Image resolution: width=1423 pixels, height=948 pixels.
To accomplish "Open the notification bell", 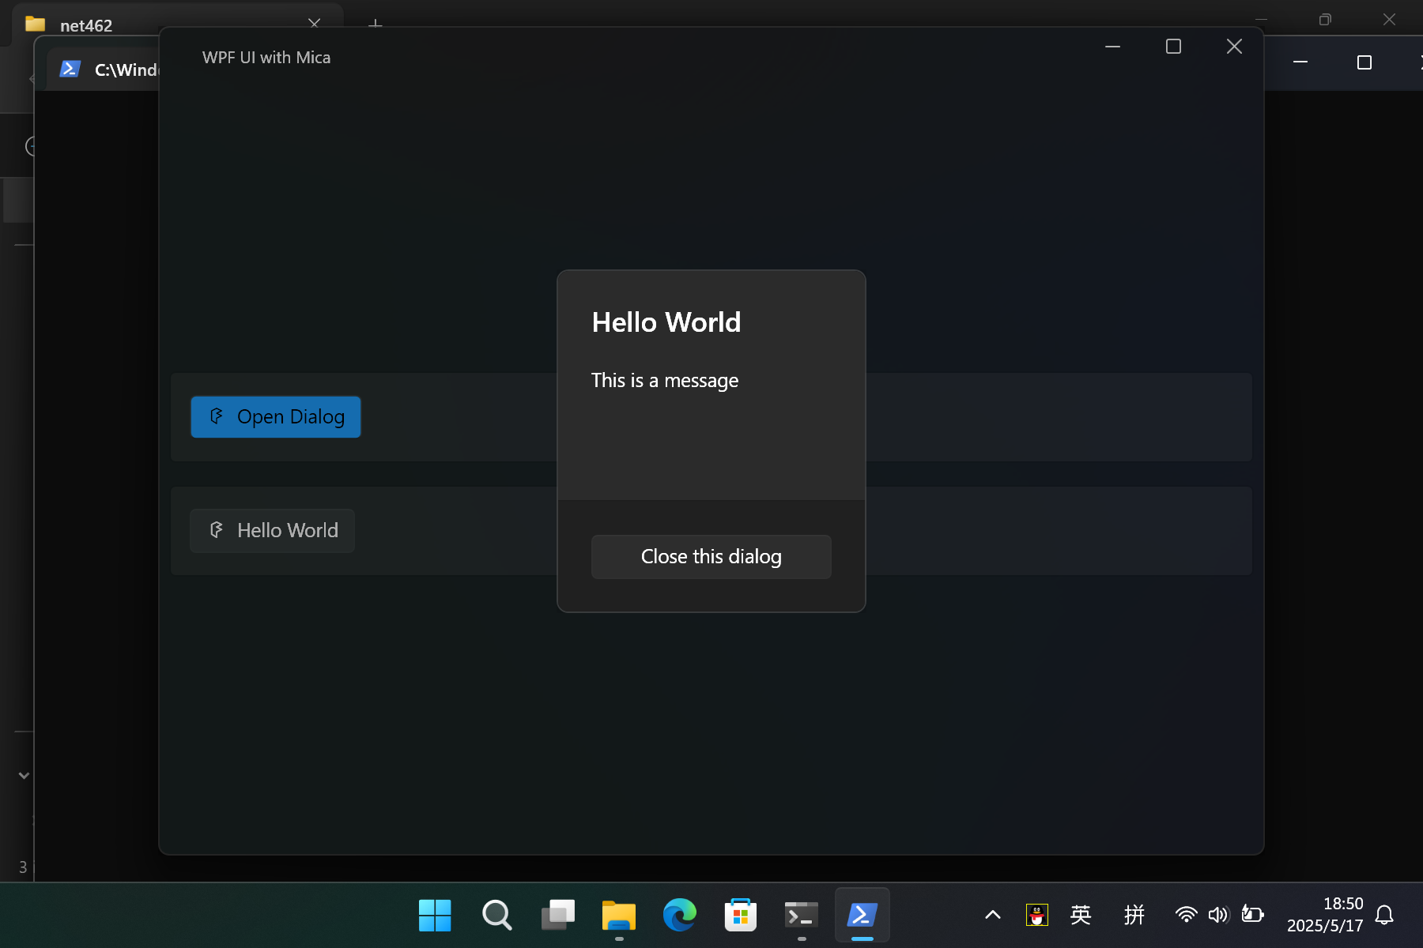I will (1384, 915).
